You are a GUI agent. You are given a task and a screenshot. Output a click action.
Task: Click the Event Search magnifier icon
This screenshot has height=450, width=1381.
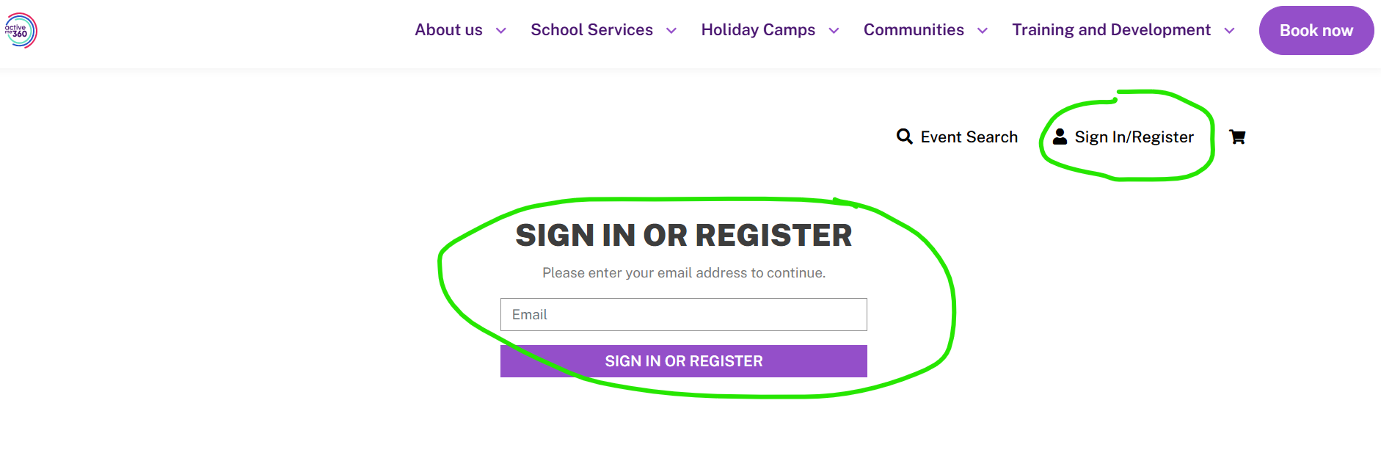click(x=904, y=137)
